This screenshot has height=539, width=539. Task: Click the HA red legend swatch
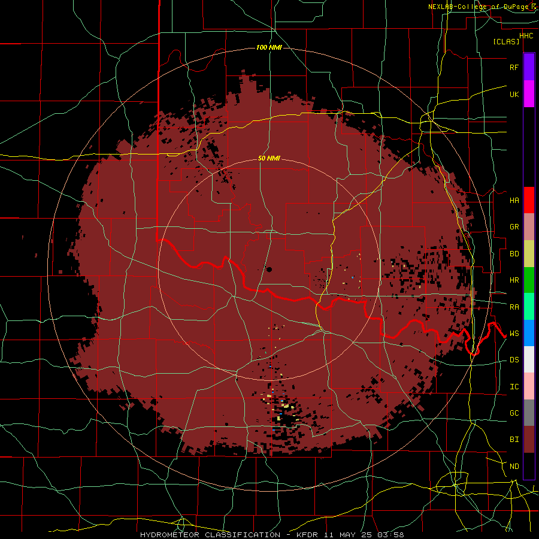click(x=529, y=200)
